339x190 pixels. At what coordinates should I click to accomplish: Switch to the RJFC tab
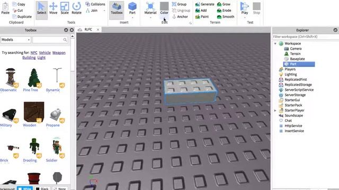point(88,30)
